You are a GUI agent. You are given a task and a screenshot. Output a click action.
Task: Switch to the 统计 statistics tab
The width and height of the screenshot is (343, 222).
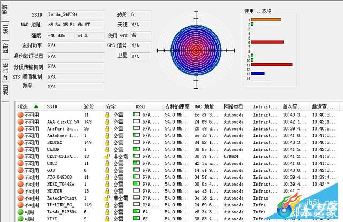pos(5,28)
